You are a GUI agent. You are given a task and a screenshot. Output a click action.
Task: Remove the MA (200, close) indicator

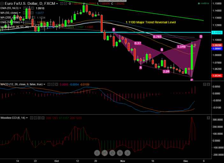click(33, 18)
